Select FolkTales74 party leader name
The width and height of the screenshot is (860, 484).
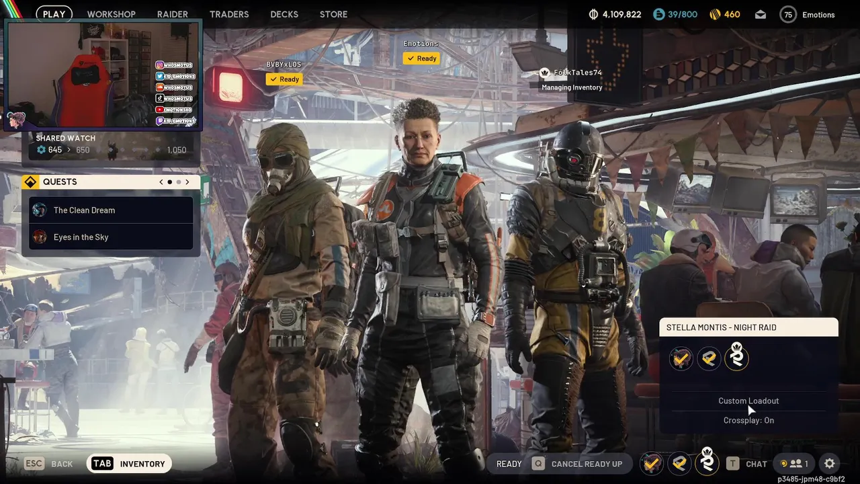coord(578,73)
